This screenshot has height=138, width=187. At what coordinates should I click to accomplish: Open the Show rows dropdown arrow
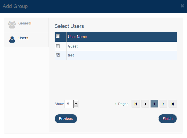tap(76, 104)
